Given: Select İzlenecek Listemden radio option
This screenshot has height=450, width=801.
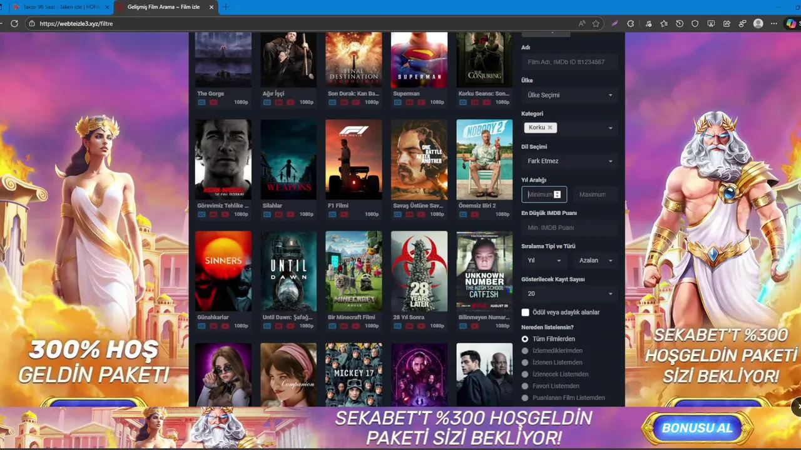Looking at the screenshot, I should pyautogui.click(x=525, y=374).
